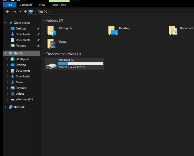Click the Desktop icon under This PC
The image size is (194, 156).
(12, 65)
